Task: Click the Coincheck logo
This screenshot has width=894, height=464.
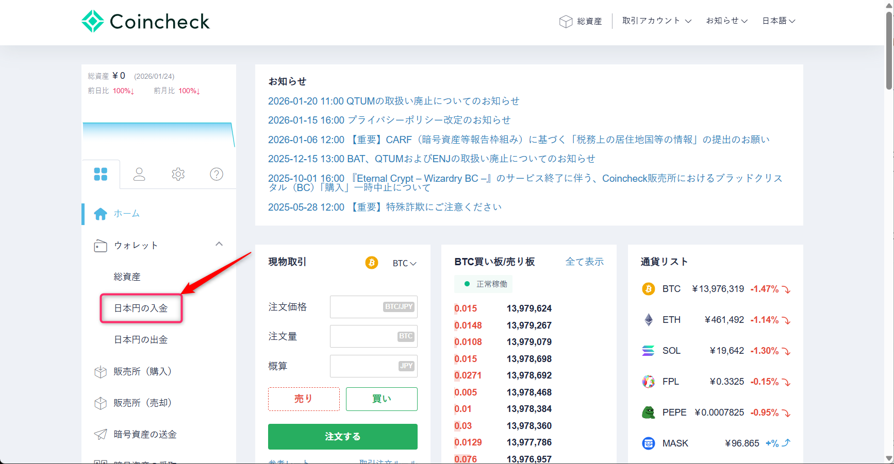Action: point(145,21)
